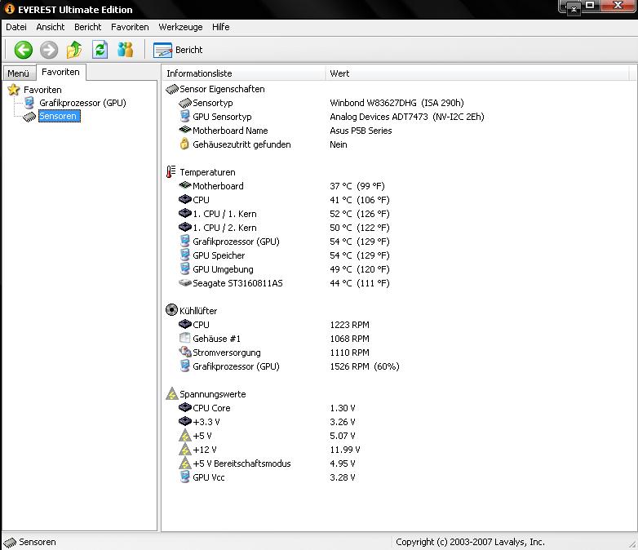Click the CPU temperature chip icon
This screenshot has height=550, width=638.
coord(185,199)
